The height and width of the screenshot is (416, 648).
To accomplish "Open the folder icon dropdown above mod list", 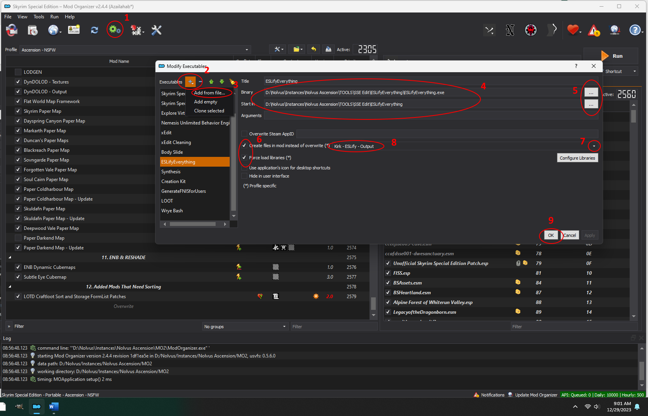I will point(298,49).
